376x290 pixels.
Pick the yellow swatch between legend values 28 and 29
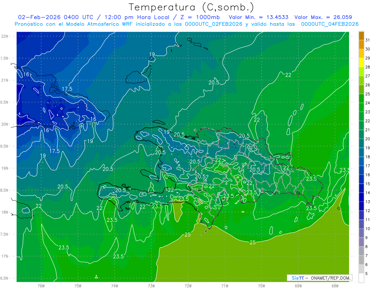(361, 63)
